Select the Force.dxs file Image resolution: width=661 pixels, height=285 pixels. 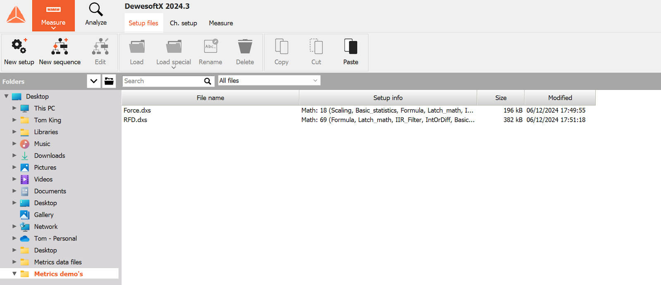point(137,111)
